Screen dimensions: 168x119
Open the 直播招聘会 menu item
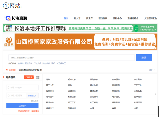click(133, 18)
